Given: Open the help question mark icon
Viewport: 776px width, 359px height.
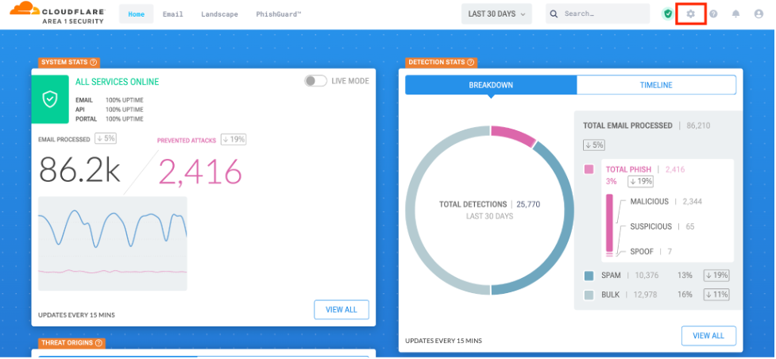Looking at the screenshot, I should (x=713, y=14).
